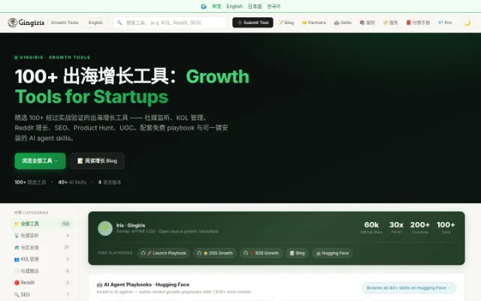Click the books icon beside 案例
The width and height of the screenshot is (481, 301).
[362, 23]
